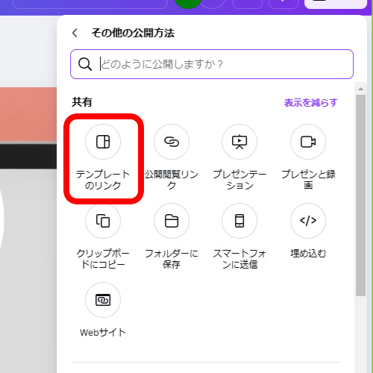This screenshot has width=373, height=373.
Task: Click the テンプレートのリンク text label
Action: pos(103,180)
